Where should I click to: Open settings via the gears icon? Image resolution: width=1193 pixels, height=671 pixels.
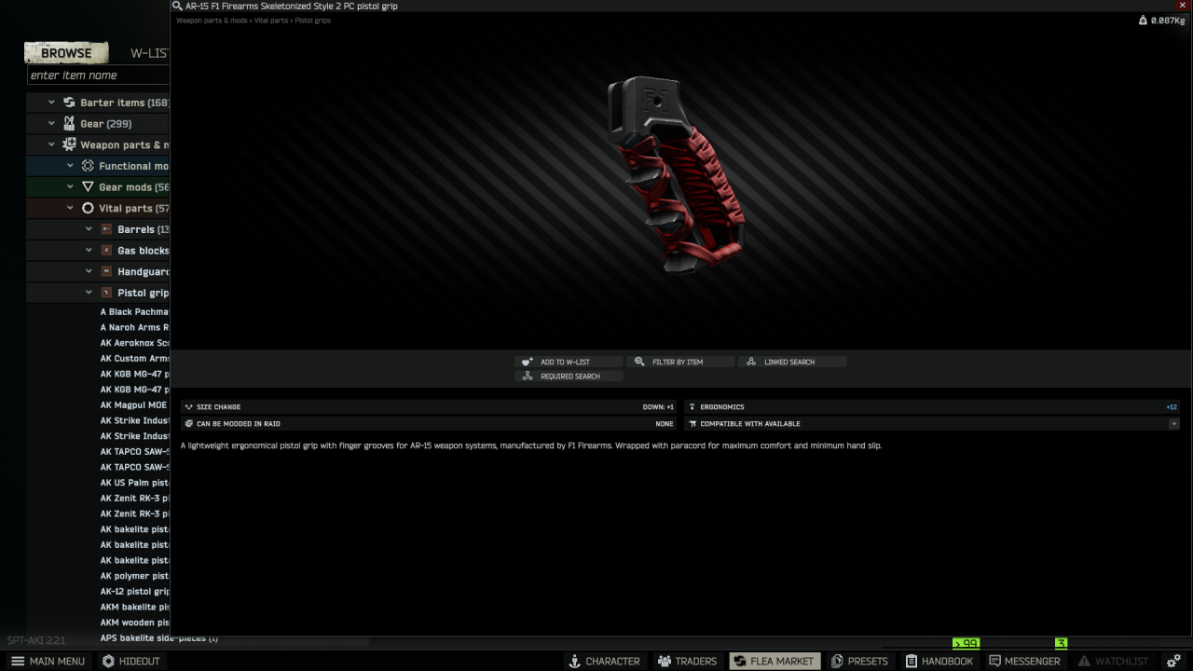coord(1173,661)
